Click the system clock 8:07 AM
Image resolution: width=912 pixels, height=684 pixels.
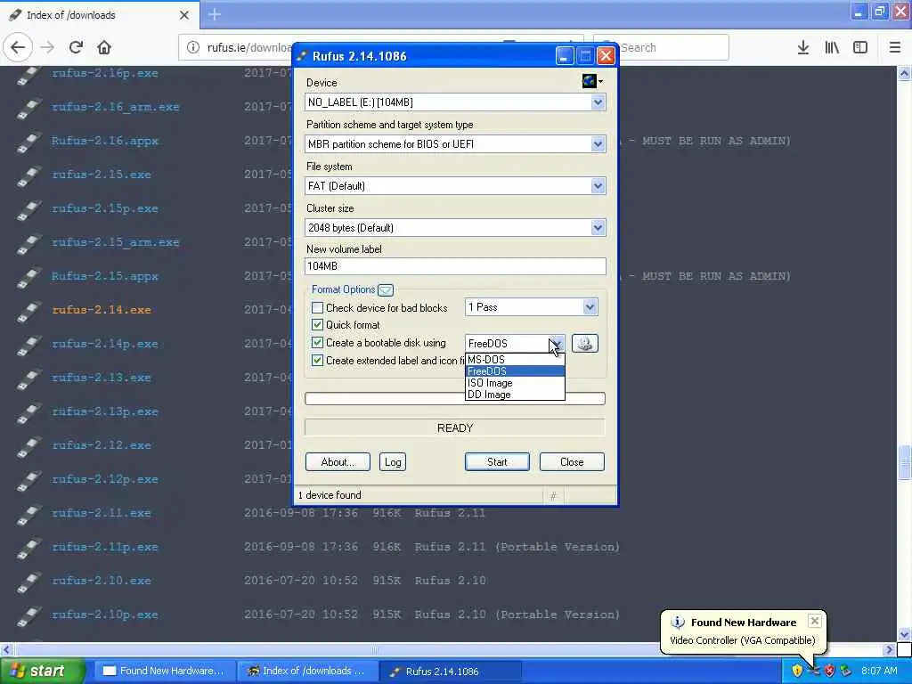(879, 671)
